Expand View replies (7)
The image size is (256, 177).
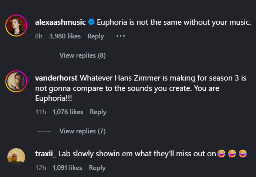click(82, 131)
